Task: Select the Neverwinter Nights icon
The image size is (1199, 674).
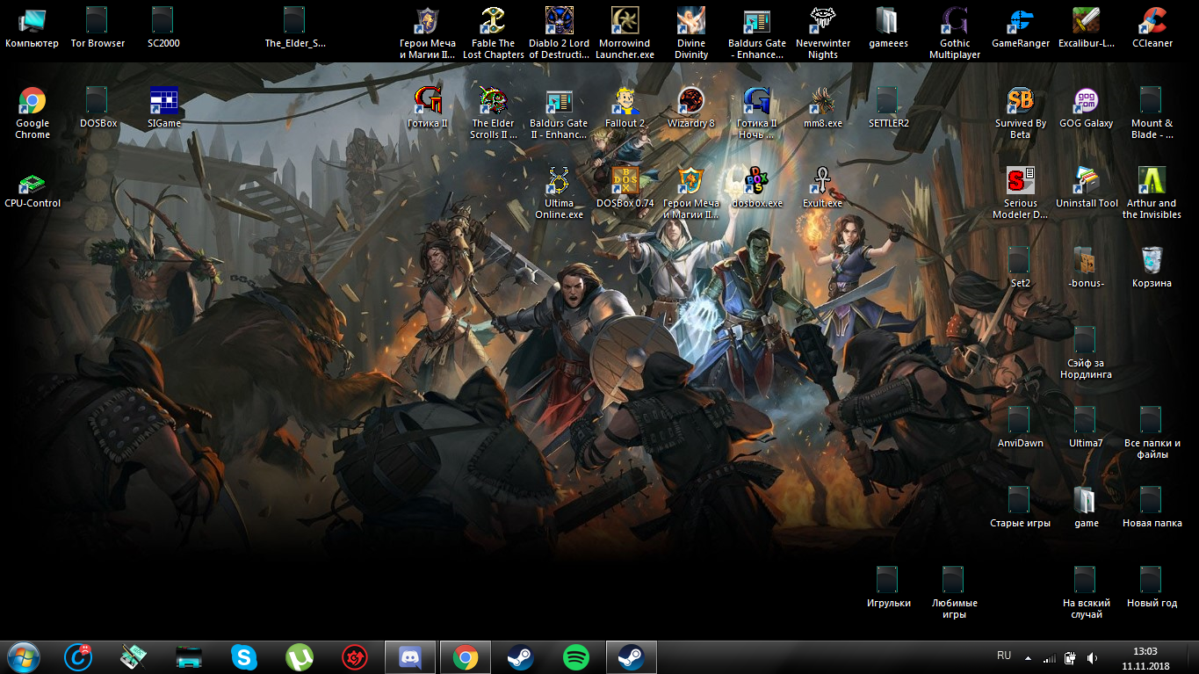Action: [x=823, y=33]
